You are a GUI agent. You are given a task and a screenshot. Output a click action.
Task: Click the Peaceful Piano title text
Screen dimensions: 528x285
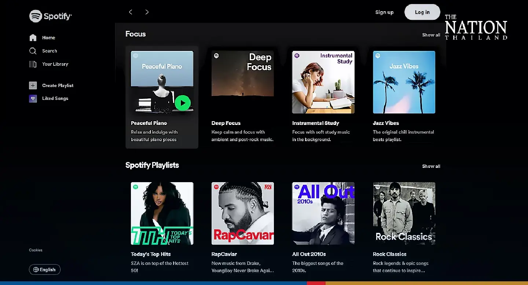point(149,123)
